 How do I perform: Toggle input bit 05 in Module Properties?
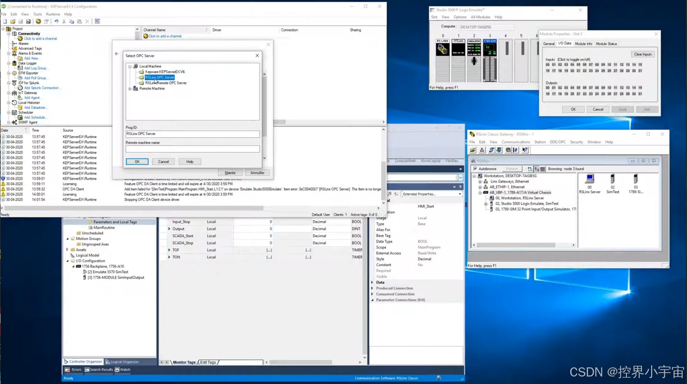pos(578,65)
